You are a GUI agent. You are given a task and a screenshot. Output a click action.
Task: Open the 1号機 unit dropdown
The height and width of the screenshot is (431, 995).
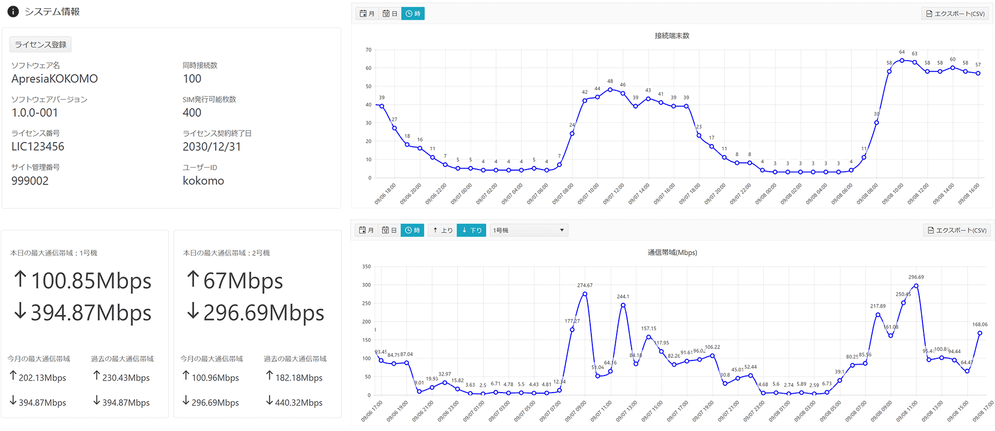(529, 230)
